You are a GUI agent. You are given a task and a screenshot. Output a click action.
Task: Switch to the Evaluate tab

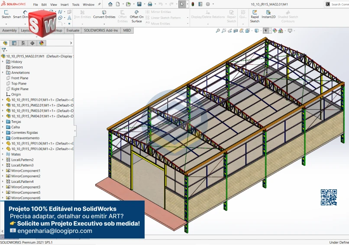[73, 31]
